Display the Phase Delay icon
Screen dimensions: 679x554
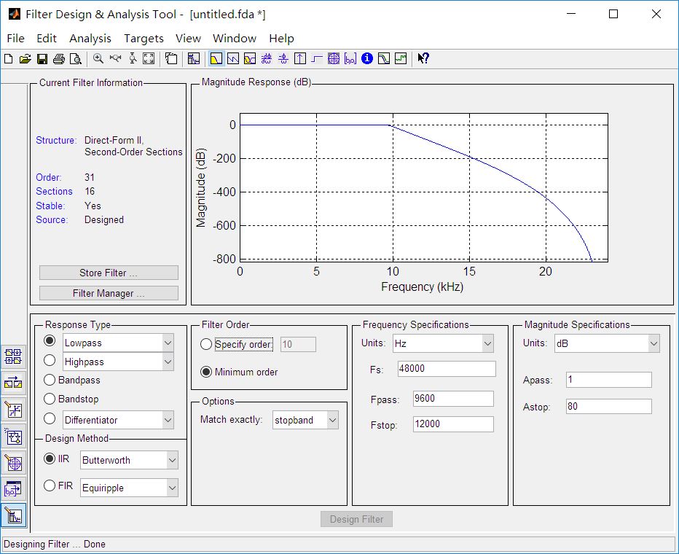(x=283, y=58)
